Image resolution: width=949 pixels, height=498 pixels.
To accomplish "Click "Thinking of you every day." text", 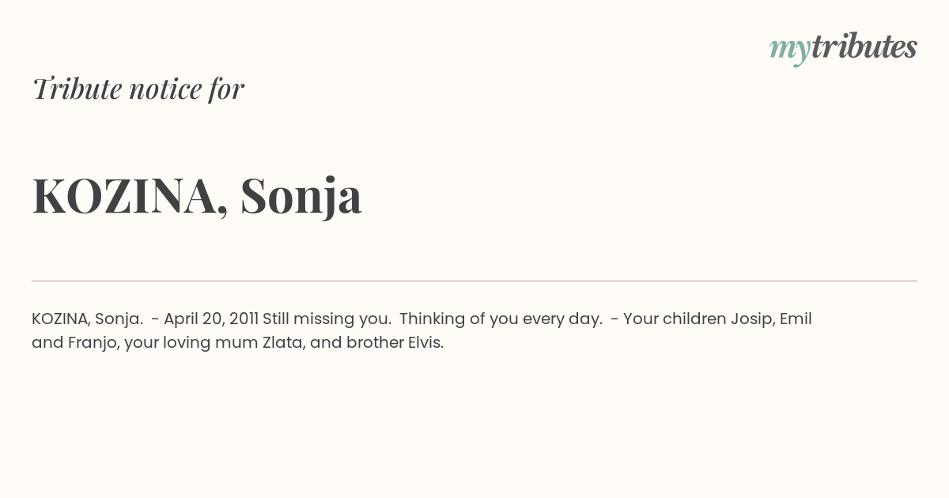I will point(501,319).
